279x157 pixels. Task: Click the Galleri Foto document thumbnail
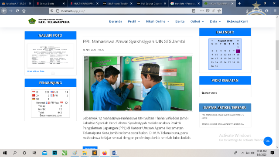coord(51,56)
